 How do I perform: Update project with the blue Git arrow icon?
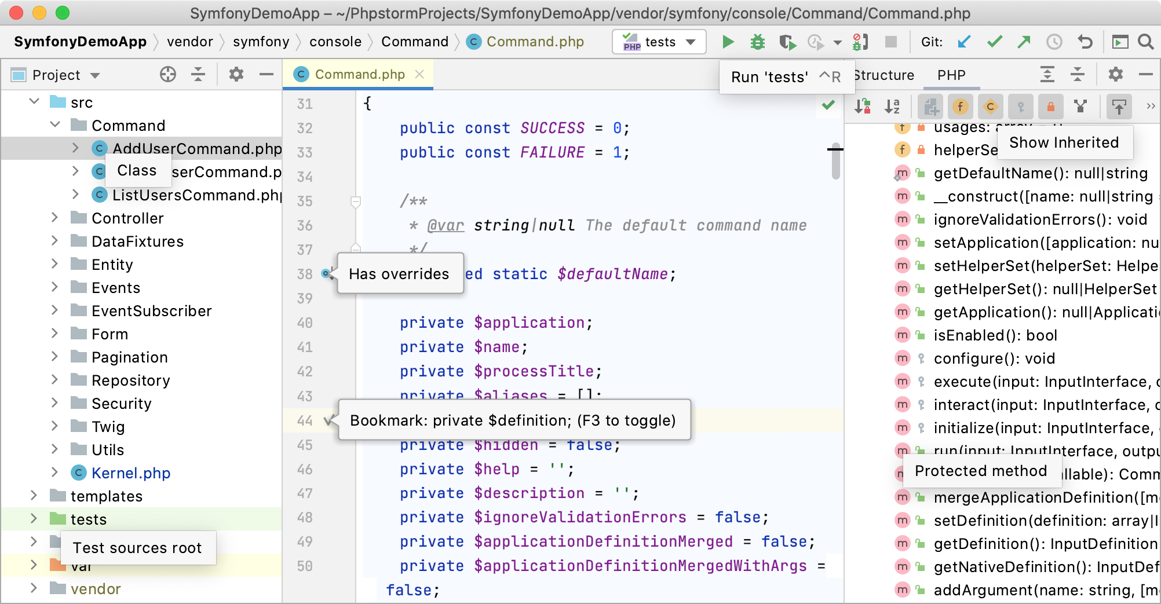(963, 42)
